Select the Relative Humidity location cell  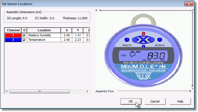tap(44, 35)
